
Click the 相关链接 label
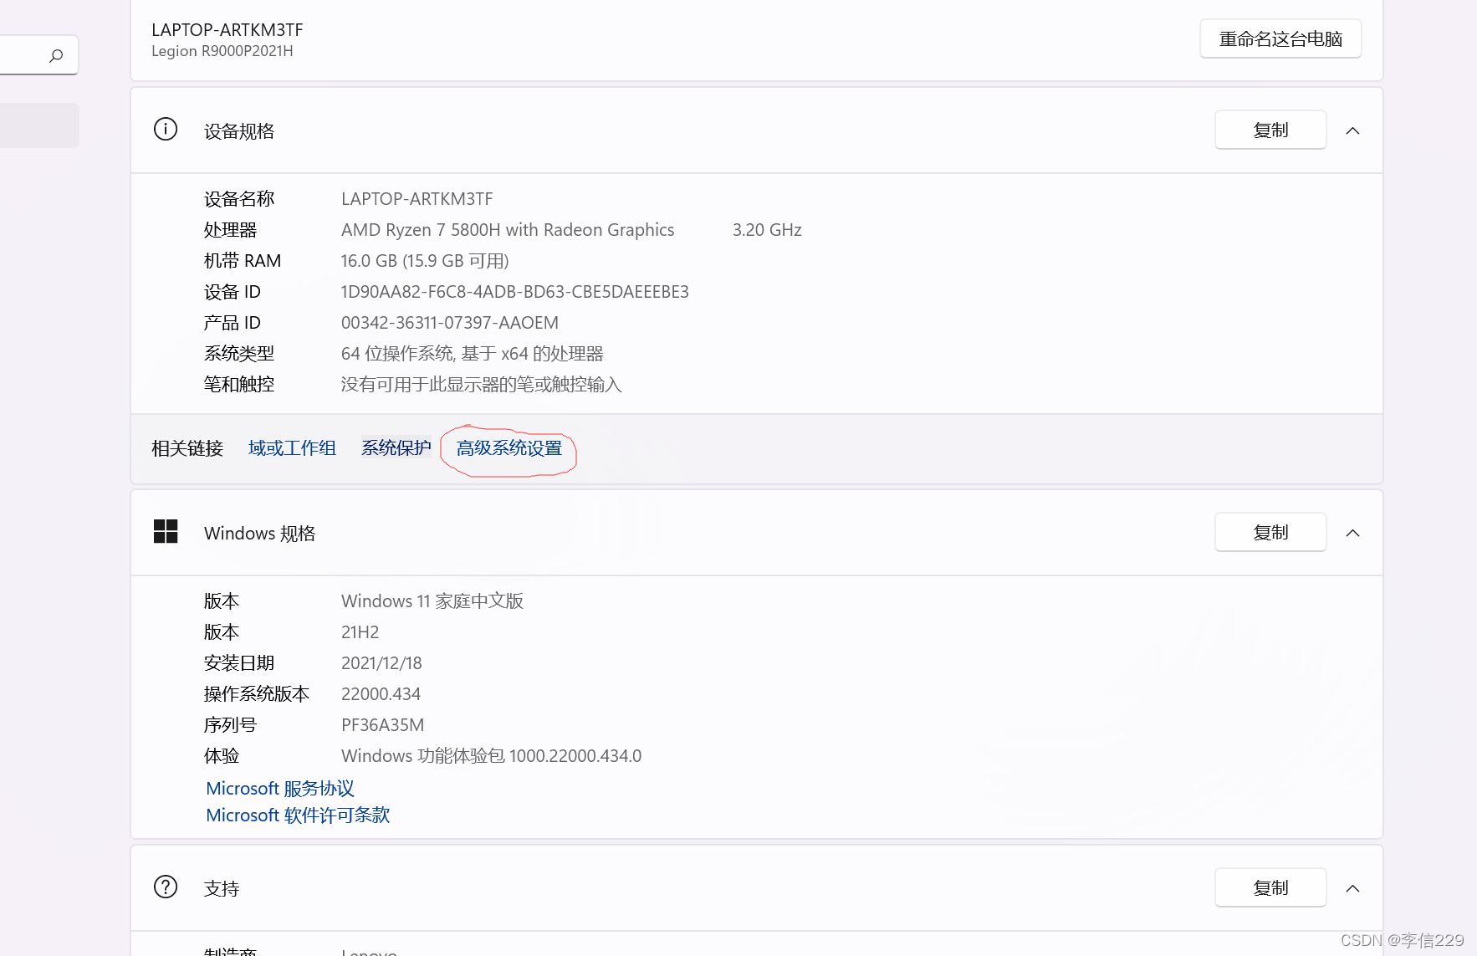tap(187, 448)
